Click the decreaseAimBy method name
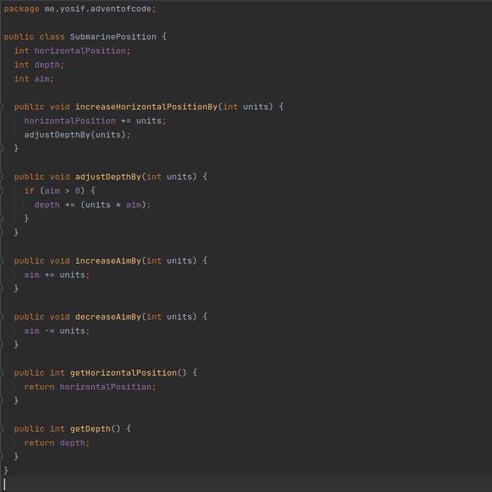Screen dimensions: 492x492 click(x=108, y=317)
